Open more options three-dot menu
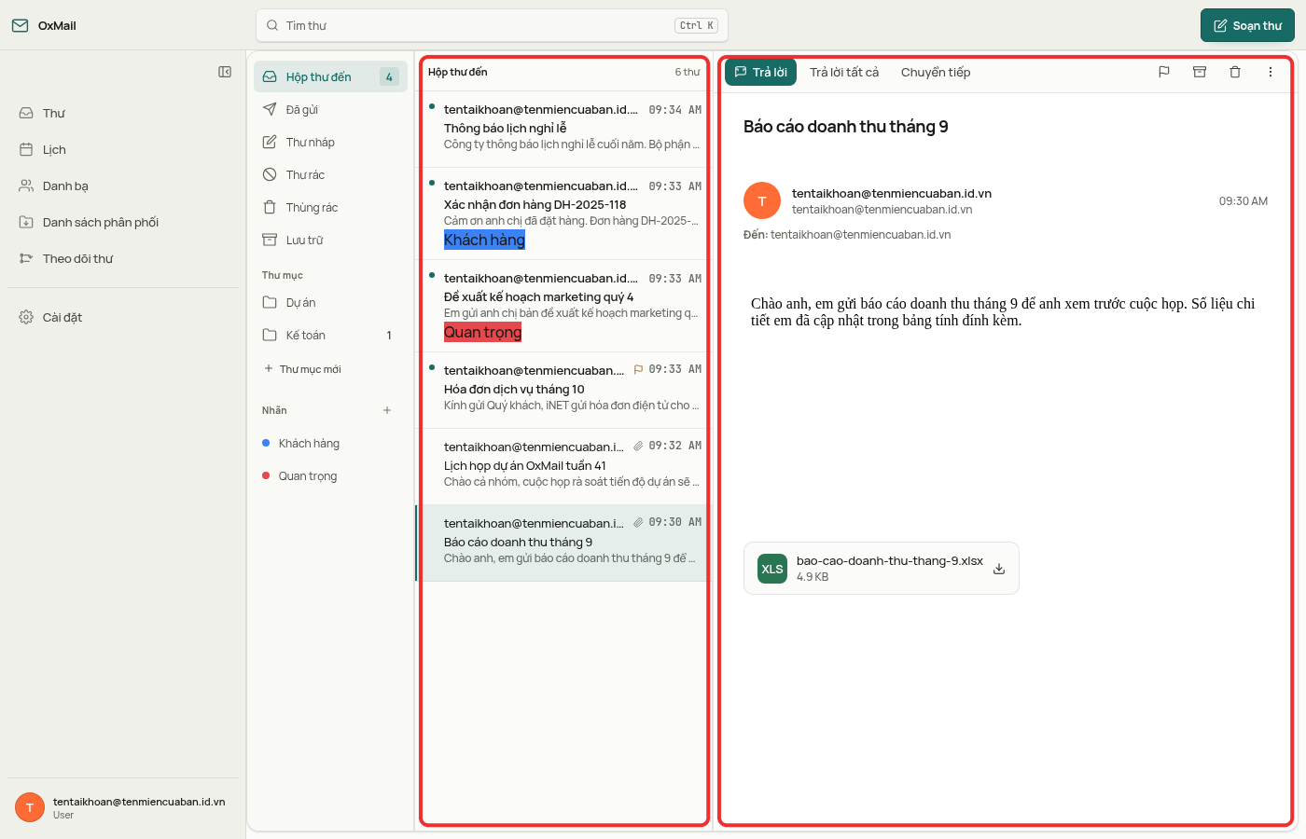The image size is (1306, 839). pos(1271,72)
